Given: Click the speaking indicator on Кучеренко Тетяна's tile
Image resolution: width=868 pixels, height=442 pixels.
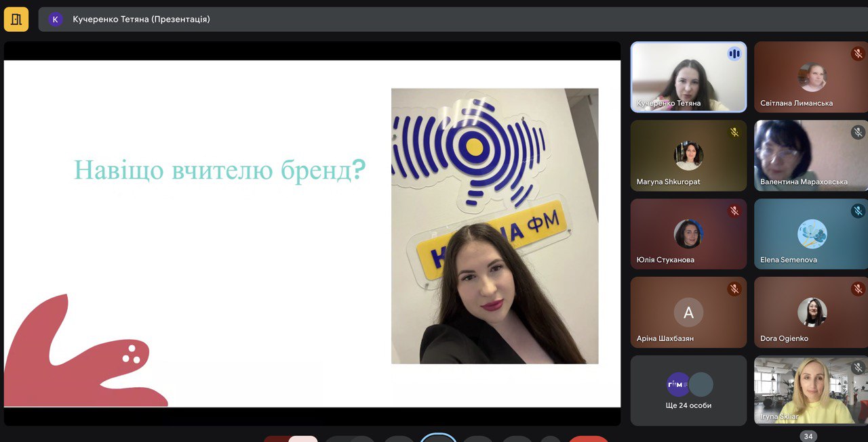Looking at the screenshot, I should [x=734, y=54].
